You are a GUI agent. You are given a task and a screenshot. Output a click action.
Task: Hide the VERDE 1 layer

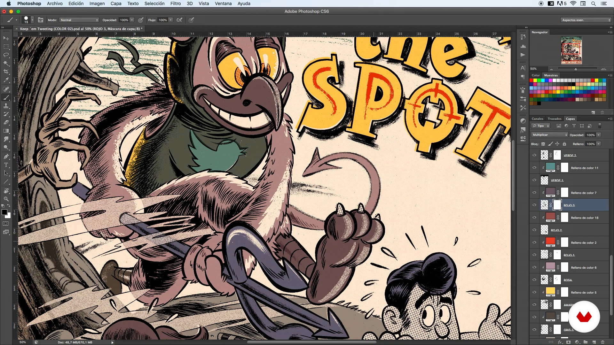(534, 180)
